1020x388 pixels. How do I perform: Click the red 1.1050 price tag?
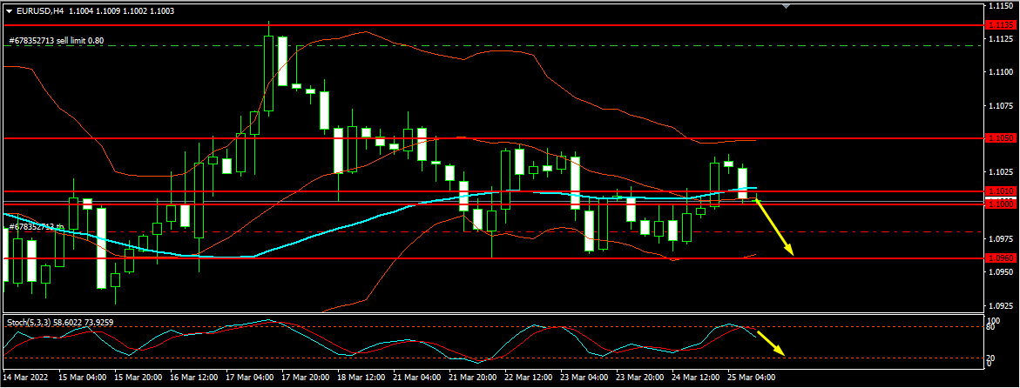pyautogui.click(x=998, y=138)
